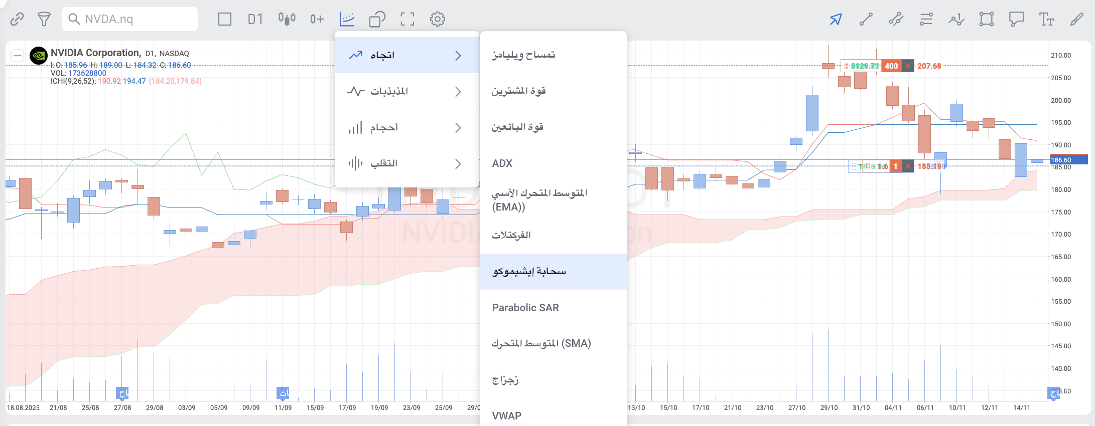
Task: Select زجزاج zigzag indicator
Action: [x=554, y=380]
